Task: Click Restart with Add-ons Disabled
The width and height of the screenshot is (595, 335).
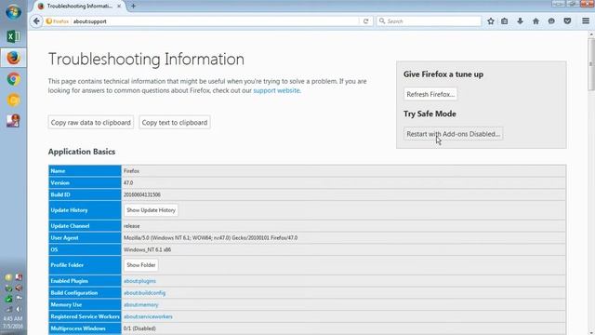Action: coord(453,134)
